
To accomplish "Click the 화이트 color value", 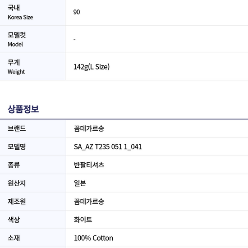I will [83, 220].
